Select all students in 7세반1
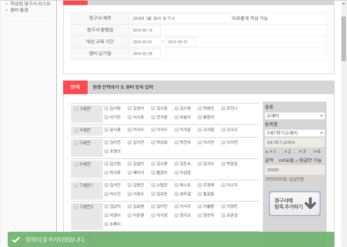 76,186
